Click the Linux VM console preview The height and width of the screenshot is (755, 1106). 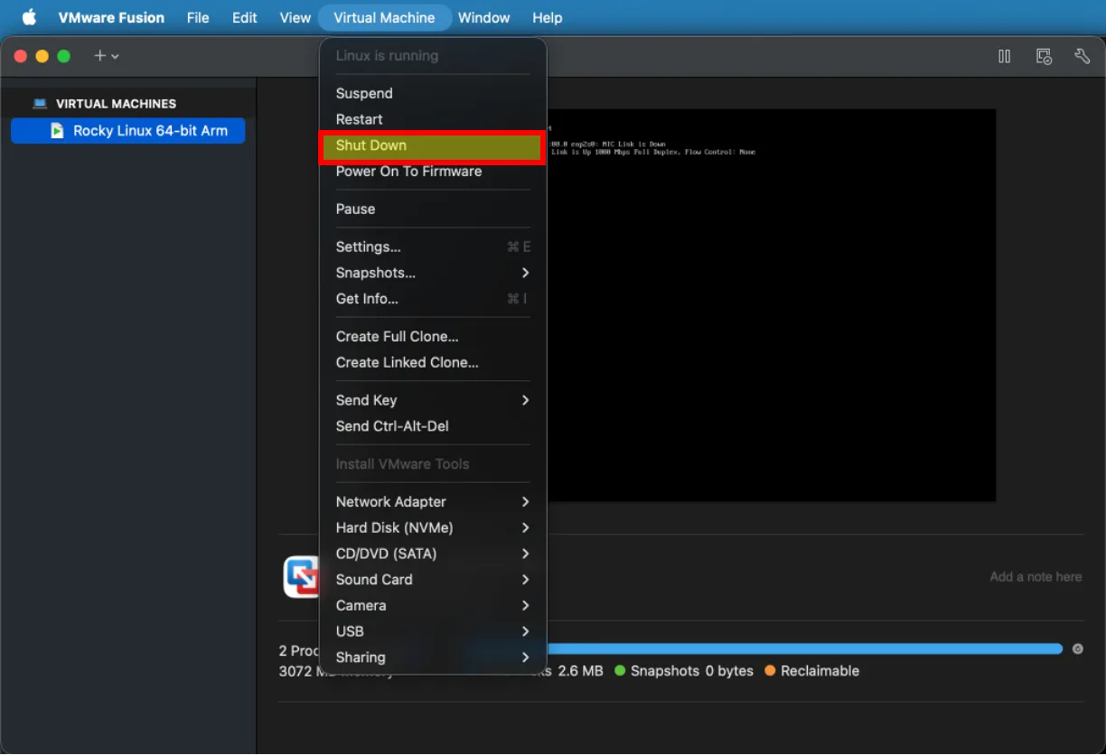click(771, 305)
